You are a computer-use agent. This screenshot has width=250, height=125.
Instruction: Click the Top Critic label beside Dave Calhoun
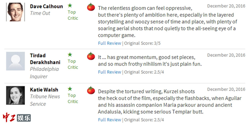point(73,15)
